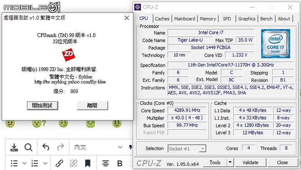301x170 pixels.
Task: Click the empty Rated FSB field
Action: 187,132
